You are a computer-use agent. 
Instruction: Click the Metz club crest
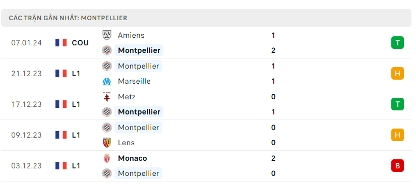pos(107,97)
